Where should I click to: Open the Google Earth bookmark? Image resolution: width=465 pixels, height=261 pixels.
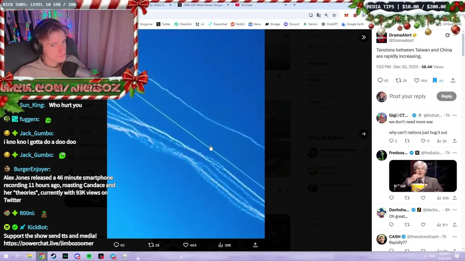pyautogui.click(x=352, y=24)
